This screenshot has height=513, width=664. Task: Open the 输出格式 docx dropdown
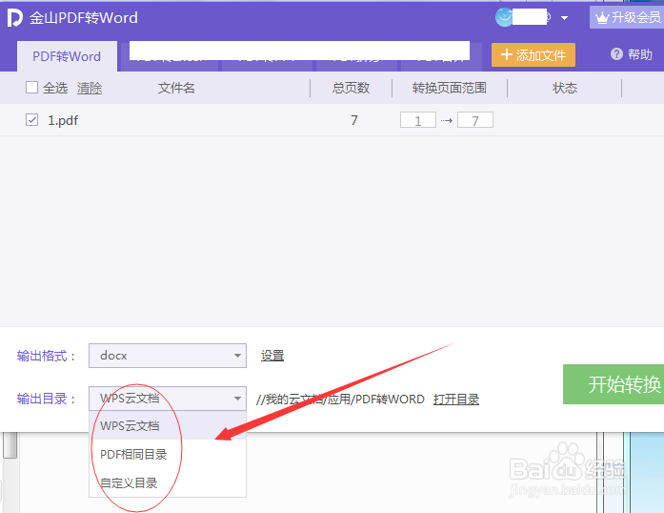coord(168,356)
